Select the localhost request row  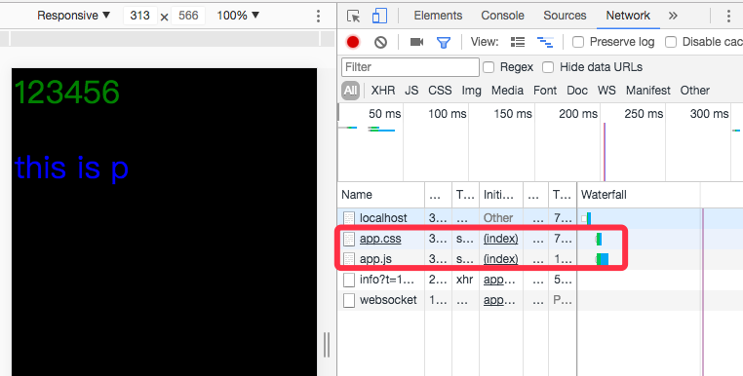click(x=540, y=218)
